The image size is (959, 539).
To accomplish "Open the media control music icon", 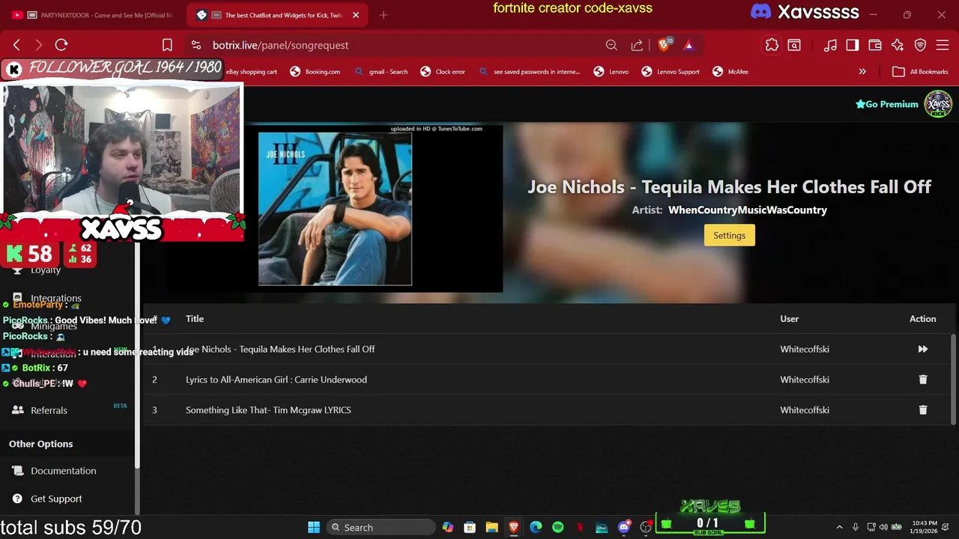I will tap(830, 45).
